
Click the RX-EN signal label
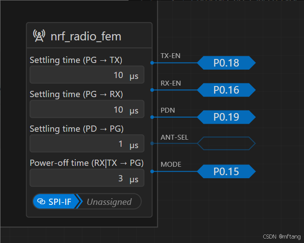tap(171, 83)
